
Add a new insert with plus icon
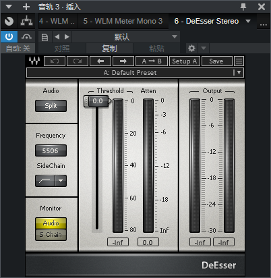click(26, 7)
